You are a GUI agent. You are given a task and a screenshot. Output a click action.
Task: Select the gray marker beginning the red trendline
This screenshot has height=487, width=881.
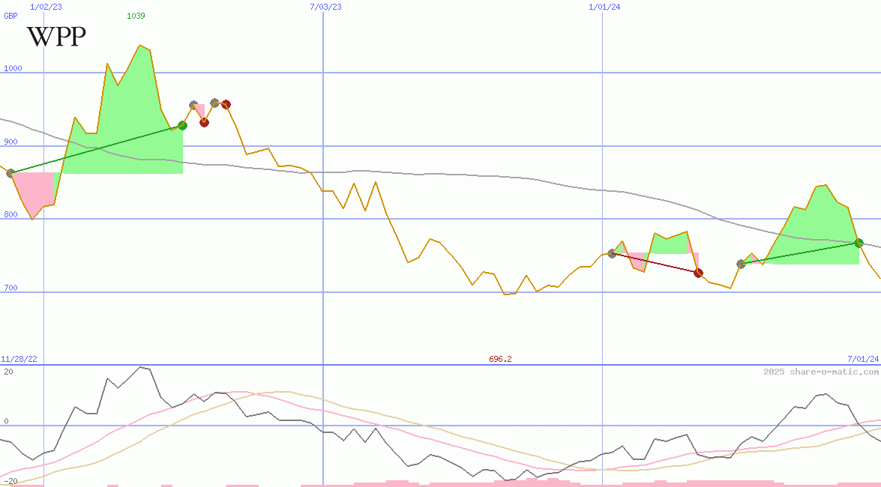click(x=612, y=254)
